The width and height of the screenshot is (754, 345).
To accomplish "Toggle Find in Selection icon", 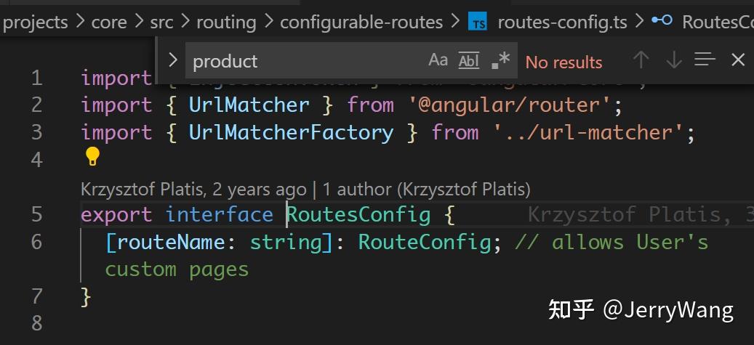I will click(705, 60).
